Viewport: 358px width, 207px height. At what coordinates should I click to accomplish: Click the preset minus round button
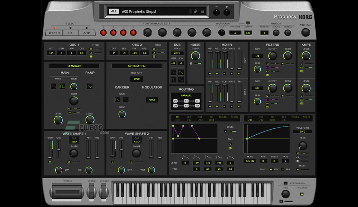pos(216,12)
